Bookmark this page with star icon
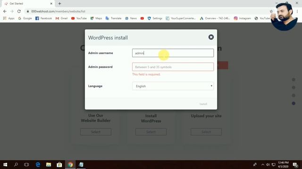Viewport: 302px width, 169px height. 271,11
